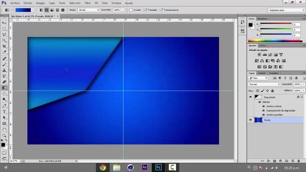Select the Gradient tool in toolbox
The image size is (306, 172).
tap(4, 88)
